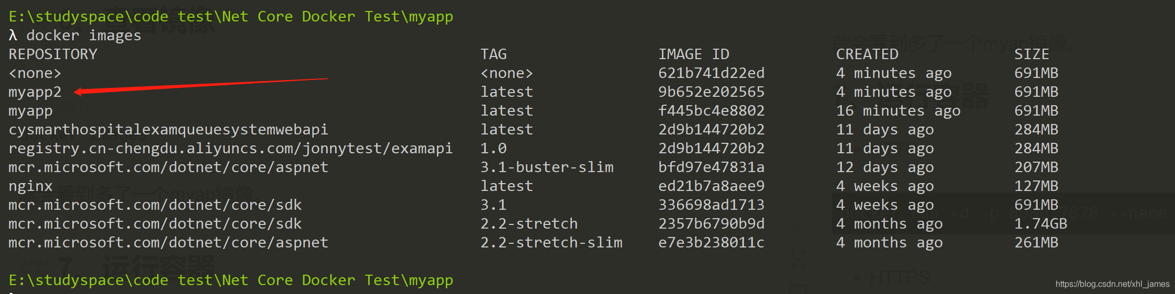Click the 3.1-buster-slim tag
1175x294 pixels.
pos(547,167)
